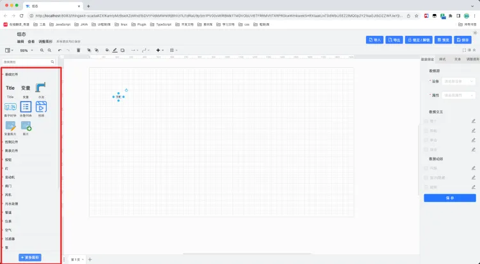
Task: Click the zoom in magnifier
Action: [x=42, y=50]
